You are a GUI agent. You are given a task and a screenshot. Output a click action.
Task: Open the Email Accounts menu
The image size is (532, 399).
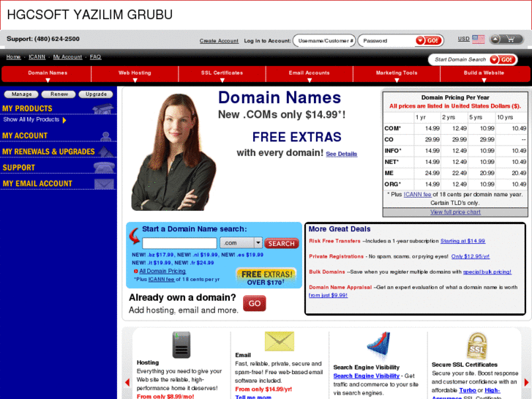coord(309,75)
